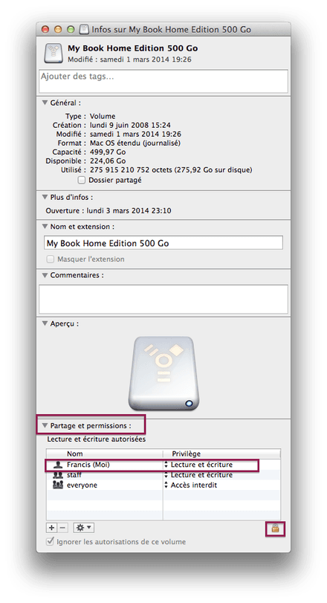Open the privilege dropdown for Francis (Moi)
The width and height of the screenshot is (327, 603).
click(198, 465)
